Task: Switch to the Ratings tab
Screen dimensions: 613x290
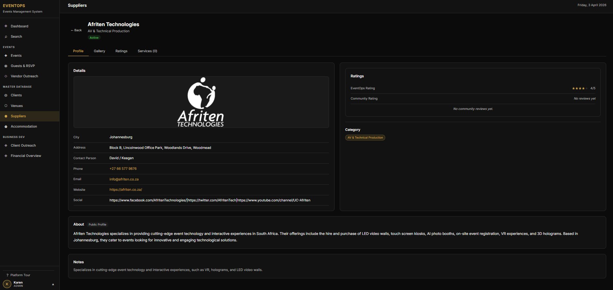Action: [x=121, y=51]
